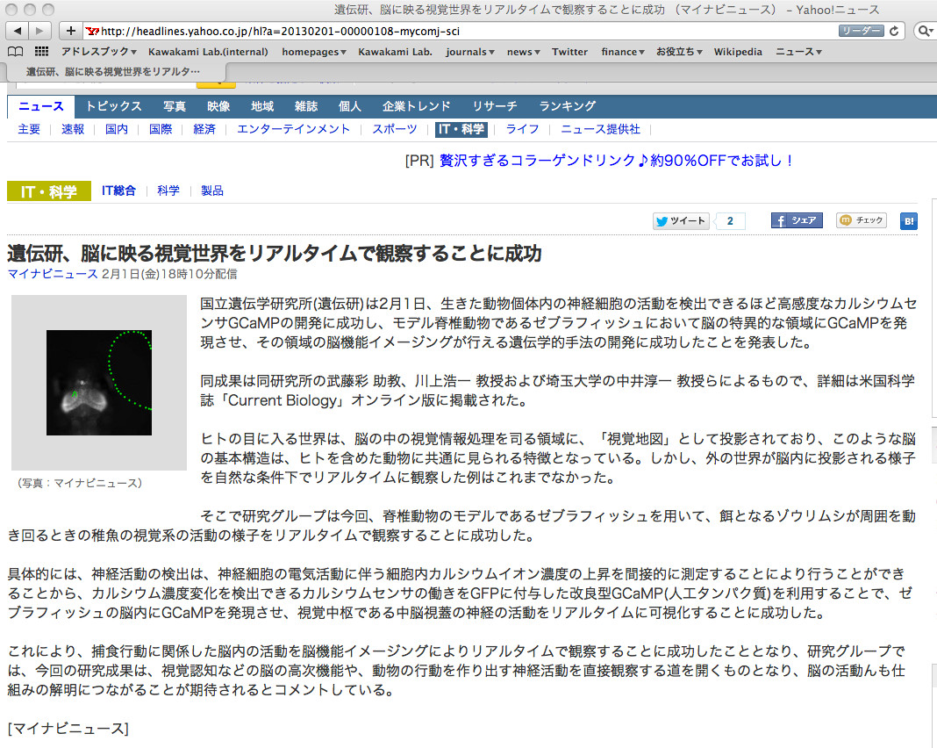The width and height of the screenshot is (937, 748).
Task: Click the mixi チェック button
Action: click(862, 221)
